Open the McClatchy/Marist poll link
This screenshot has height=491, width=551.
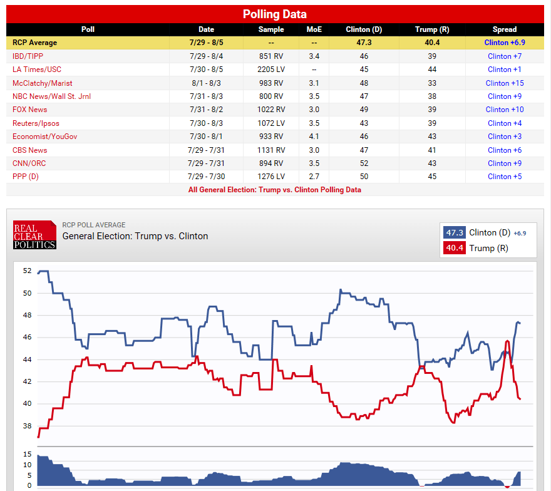coord(42,83)
